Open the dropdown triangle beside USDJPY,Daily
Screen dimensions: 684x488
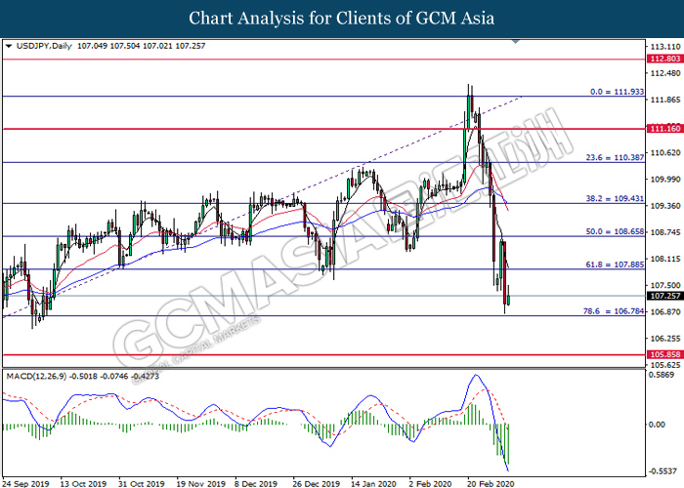point(9,45)
